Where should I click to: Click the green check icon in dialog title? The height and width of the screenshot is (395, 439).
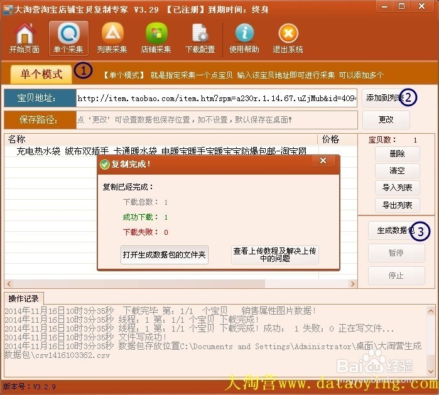pyautogui.click(x=105, y=165)
